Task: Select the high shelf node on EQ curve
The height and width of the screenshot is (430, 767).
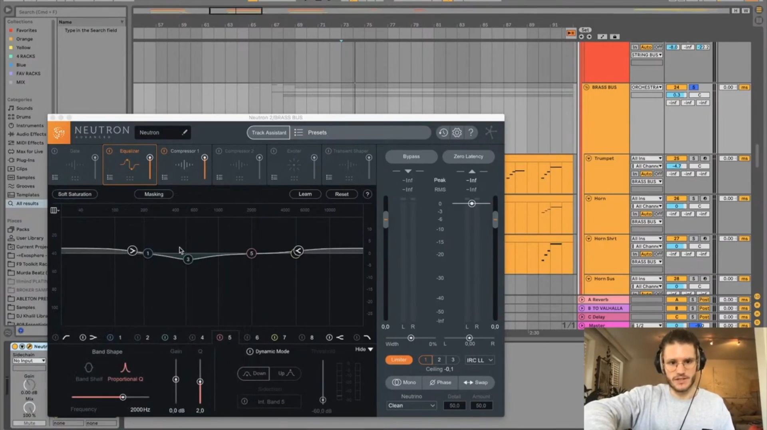Action: pyautogui.click(x=298, y=251)
